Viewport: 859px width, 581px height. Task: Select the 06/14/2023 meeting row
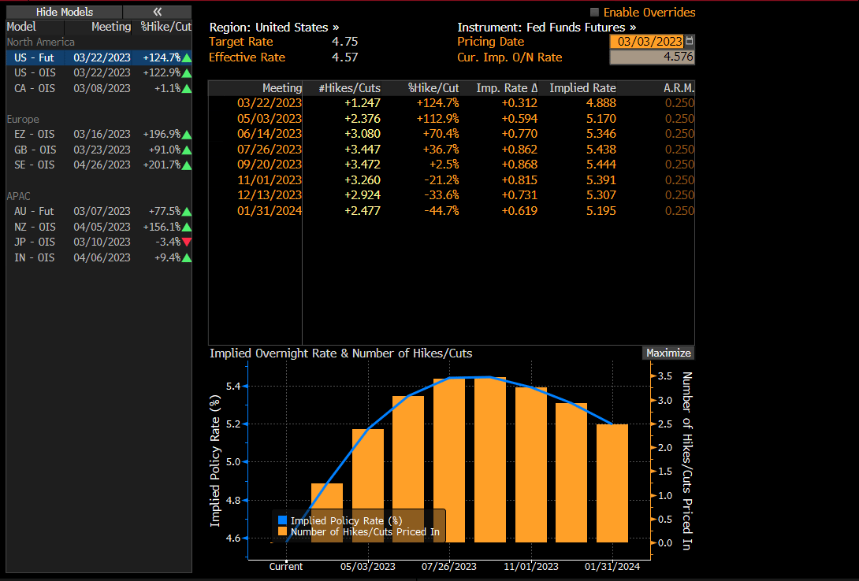pyautogui.click(x=270, y=134)
